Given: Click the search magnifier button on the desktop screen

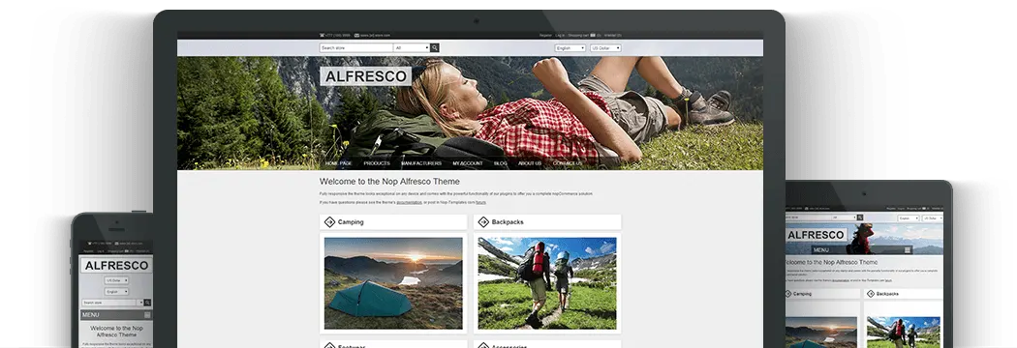Looking at the screenshot, I should pyautogui.click(x=435, y=48).
